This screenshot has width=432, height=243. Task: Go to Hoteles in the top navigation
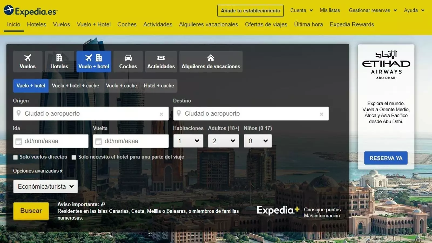pos(36,24)
